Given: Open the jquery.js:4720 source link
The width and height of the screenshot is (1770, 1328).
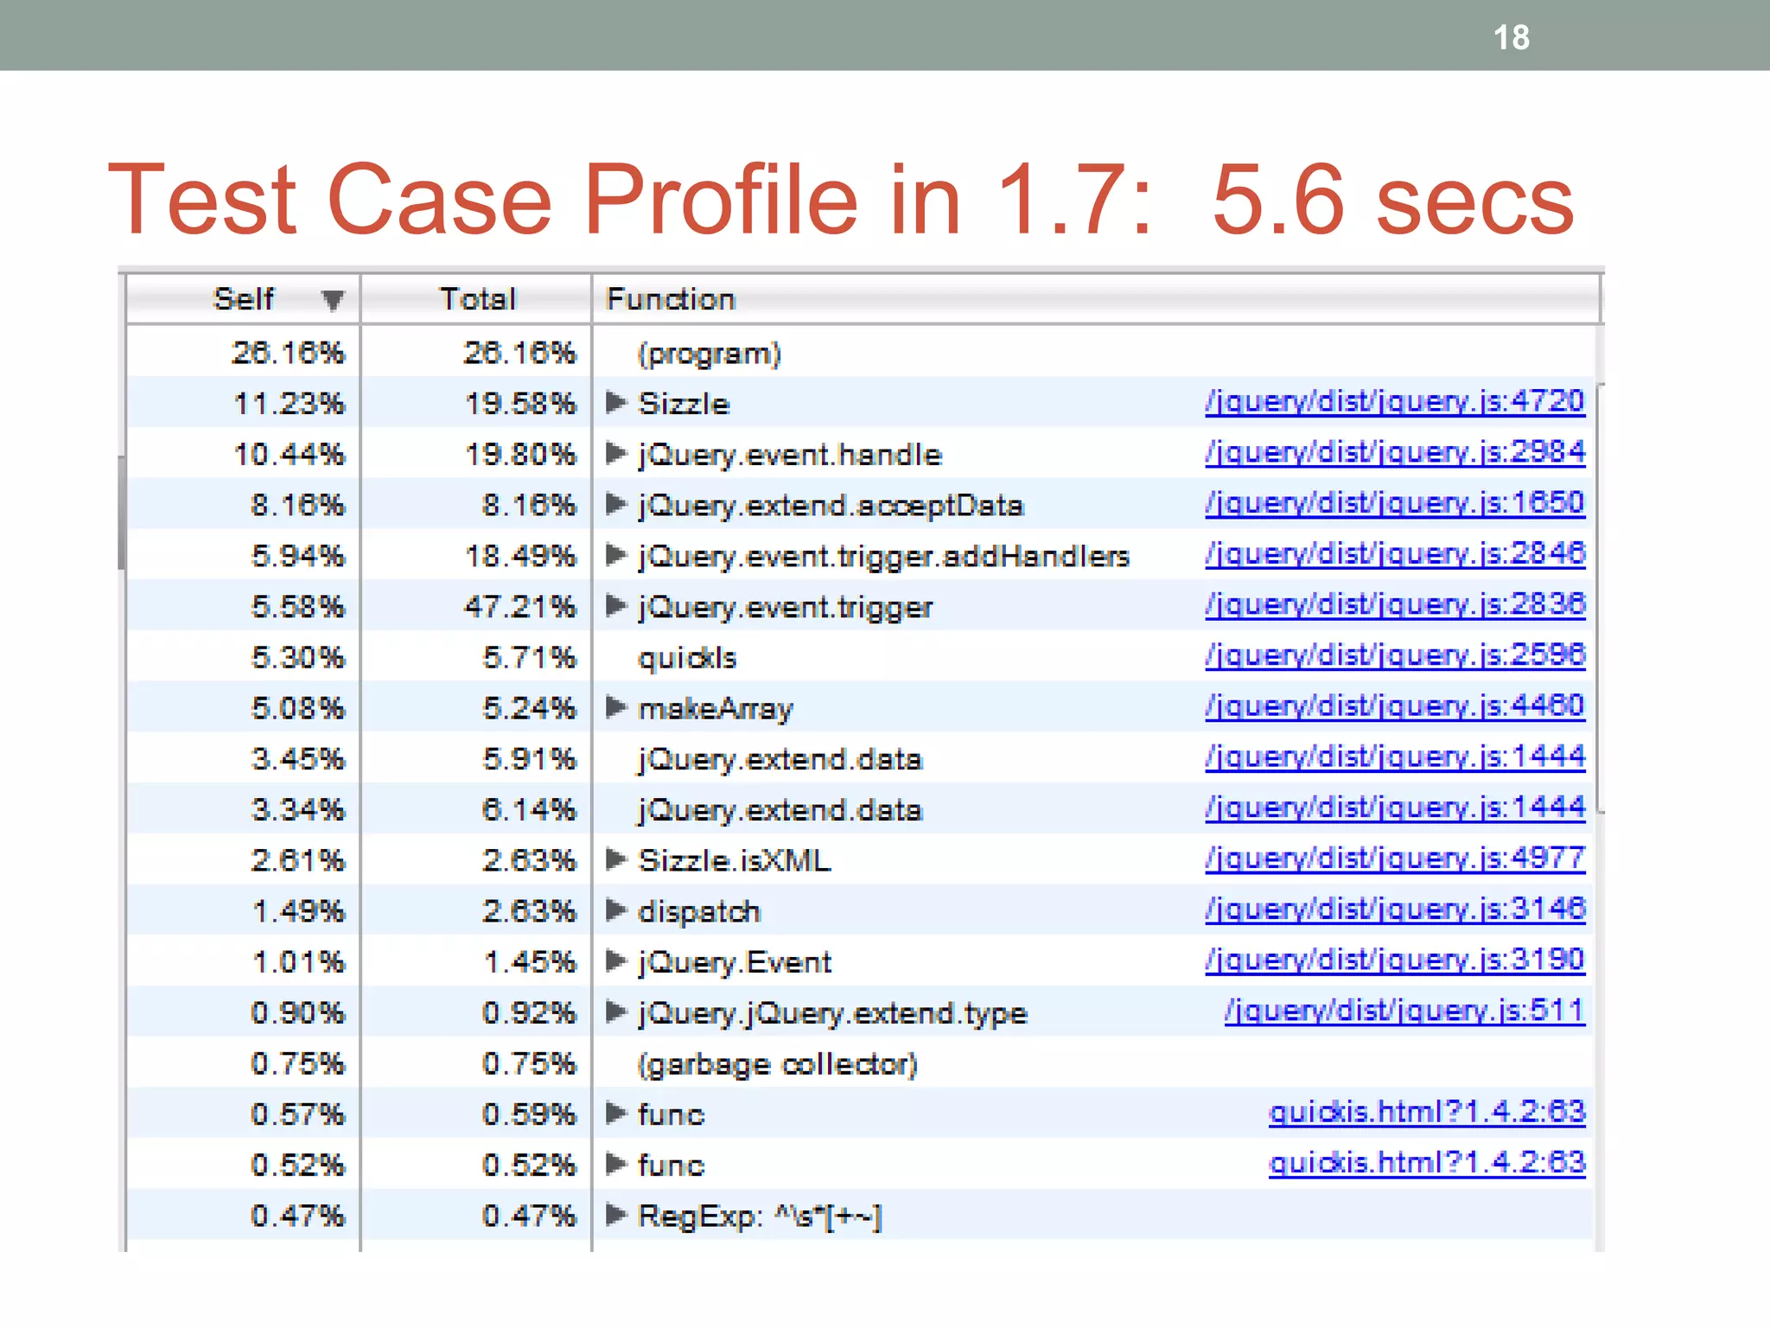Looking at the screenshot, I should click(1395, 401).
